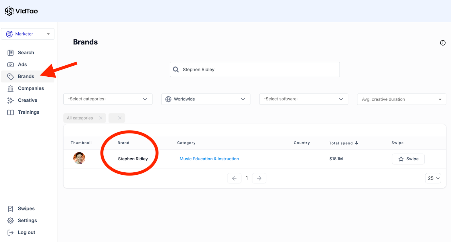Image resolution: width=451 pixels, height=242 pixels.
Task: Click the Category column header
Action: pyautogui.click(x=186, y=143)
